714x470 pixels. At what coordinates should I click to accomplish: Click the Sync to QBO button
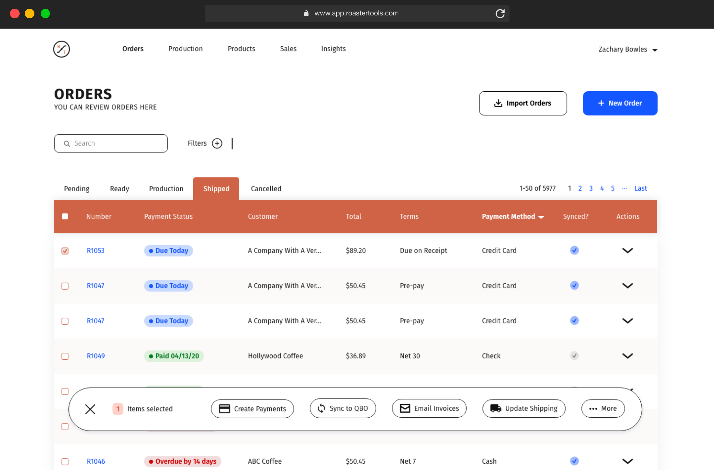[343, 408]
